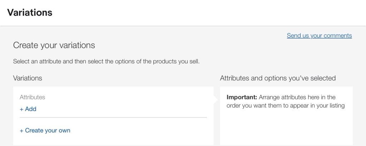This screenshot has width=366, height=146.
Task: Click the "Create your variations" heading
Action: [54, 45]
